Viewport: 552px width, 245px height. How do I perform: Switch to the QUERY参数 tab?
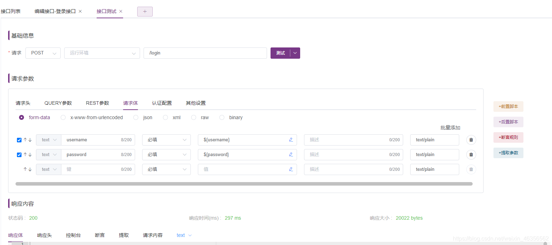(58, 103)
